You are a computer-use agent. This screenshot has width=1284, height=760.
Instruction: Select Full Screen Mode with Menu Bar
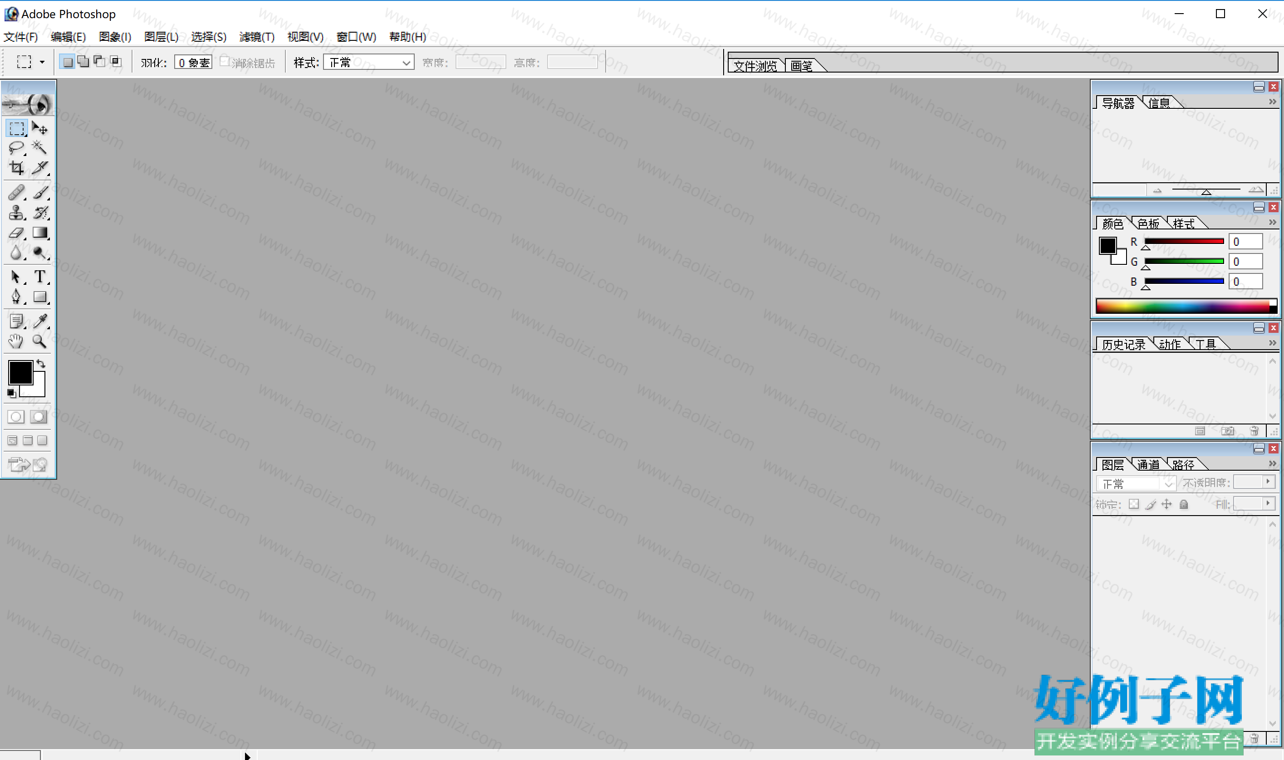(x=28, y=440)
